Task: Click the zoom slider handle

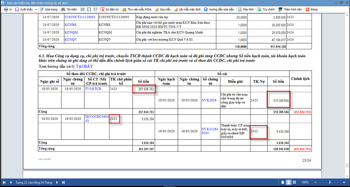Action: [329, 182]
